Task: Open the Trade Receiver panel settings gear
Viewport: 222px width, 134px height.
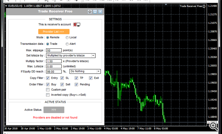Action: point(90,11)
